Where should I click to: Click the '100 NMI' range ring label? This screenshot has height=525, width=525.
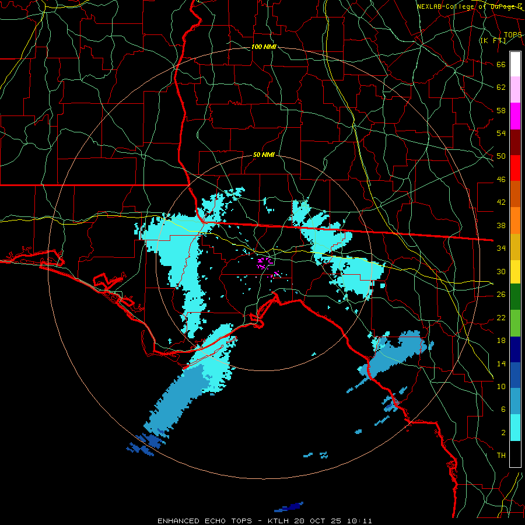point(264,47)
